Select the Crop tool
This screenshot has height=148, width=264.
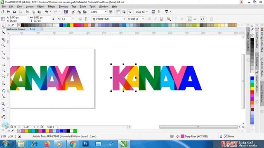(3, 39)
